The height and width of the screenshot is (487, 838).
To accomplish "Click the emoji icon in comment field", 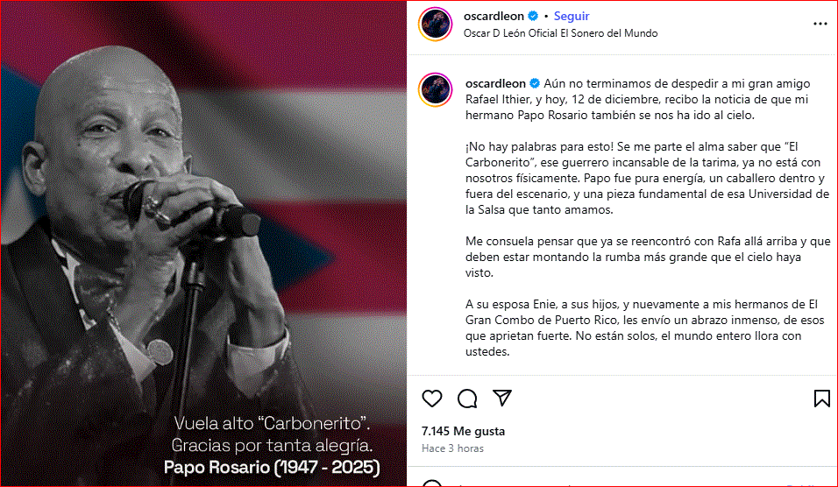I will (x=432, y=483).
